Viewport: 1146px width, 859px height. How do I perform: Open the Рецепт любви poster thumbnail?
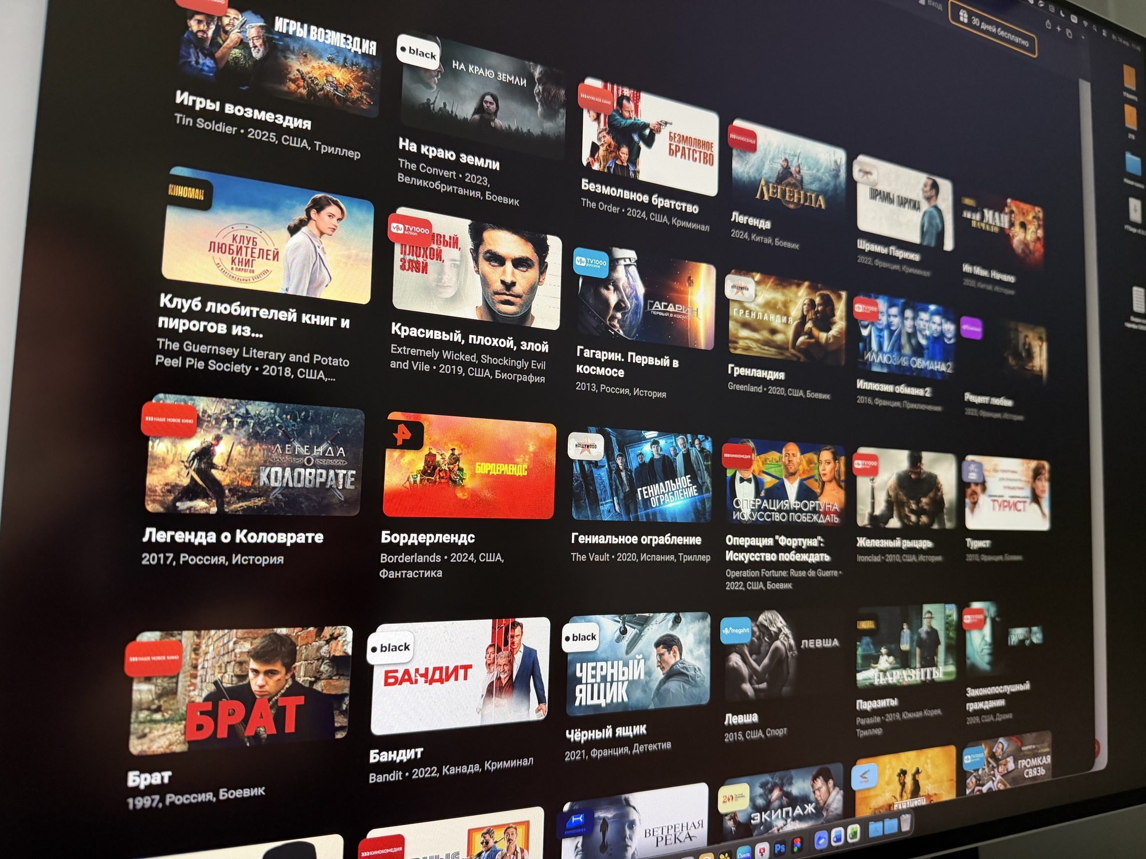tap(1006, 351)
